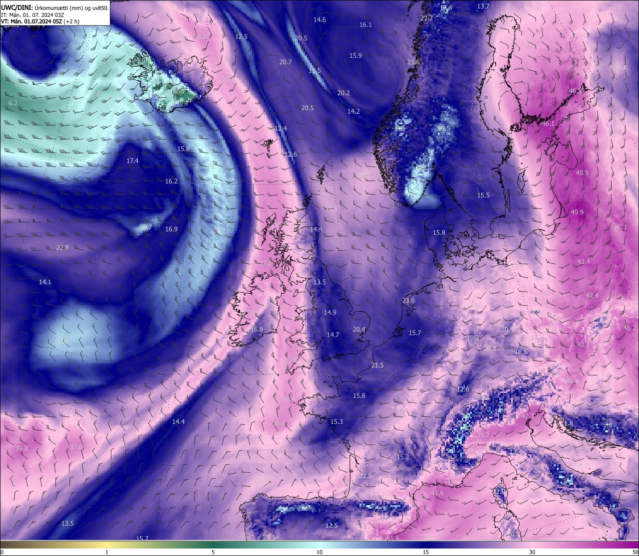
Task: Click the map value '14.7' over England
Action: click(333, 335)
